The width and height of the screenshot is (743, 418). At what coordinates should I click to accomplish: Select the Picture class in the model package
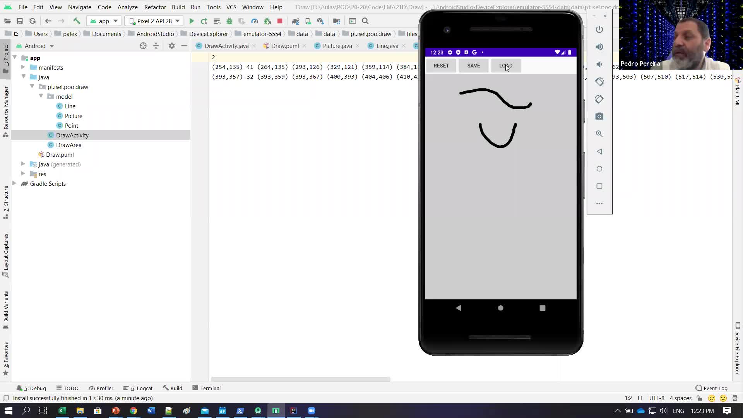74,116
